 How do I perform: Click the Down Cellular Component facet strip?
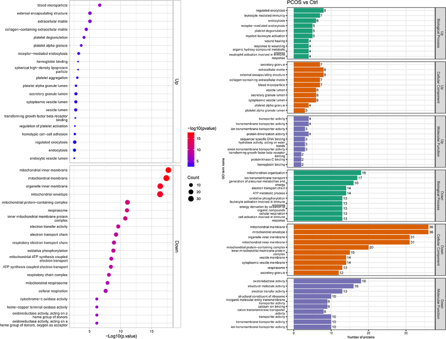point(441,250)
